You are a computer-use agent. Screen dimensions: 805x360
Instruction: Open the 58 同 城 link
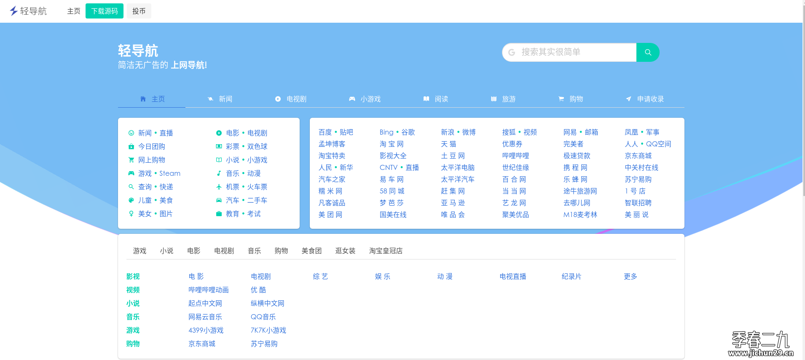pyautogui.click(x=392, y=191)
